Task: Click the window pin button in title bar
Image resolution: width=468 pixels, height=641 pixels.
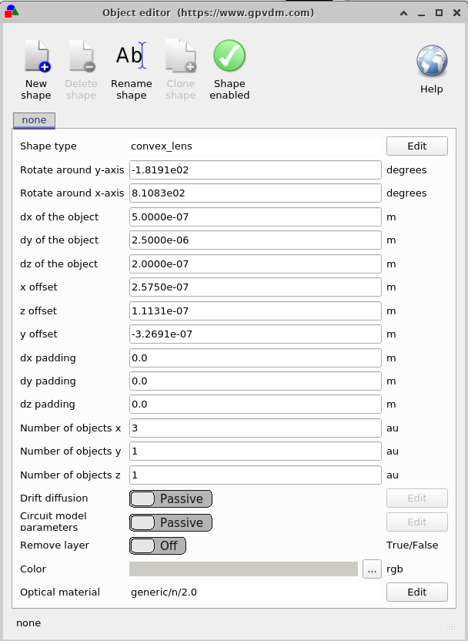Action: (x=403, y=13)
